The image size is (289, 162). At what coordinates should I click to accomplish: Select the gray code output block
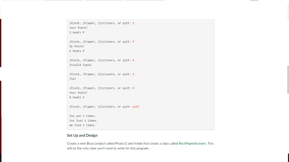tap(141, 74)
